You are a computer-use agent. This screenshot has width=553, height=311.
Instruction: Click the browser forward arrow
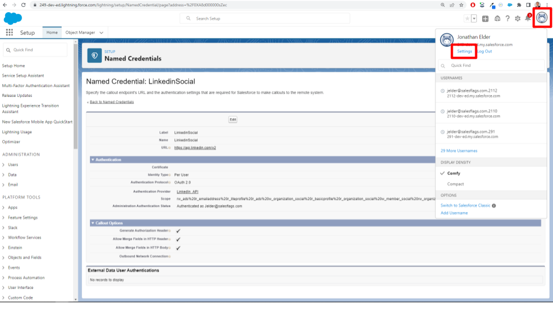(14, 5)
